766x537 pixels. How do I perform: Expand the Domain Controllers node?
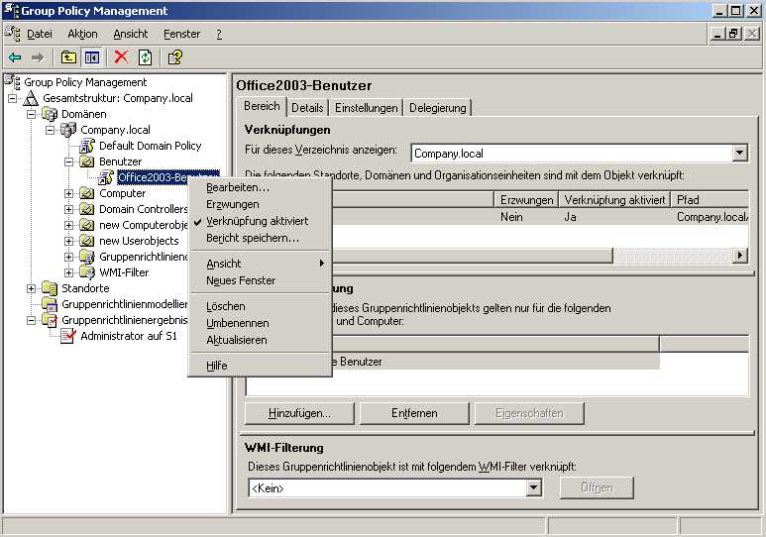[x=69, y=210]
